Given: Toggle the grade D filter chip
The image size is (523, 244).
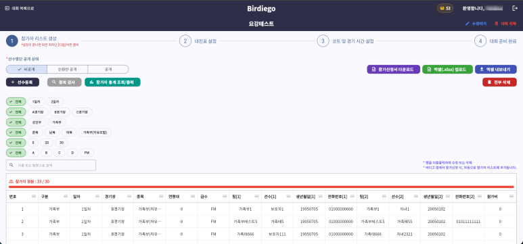Looking at the screenshot, I should click(72, 153).
